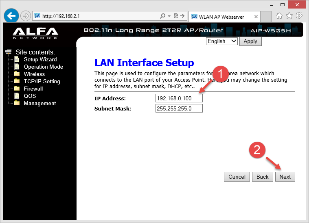This screenshot has width=309, height=223.
Task: Expand the TCP/IP Setting entry
Action: (42, 81)
